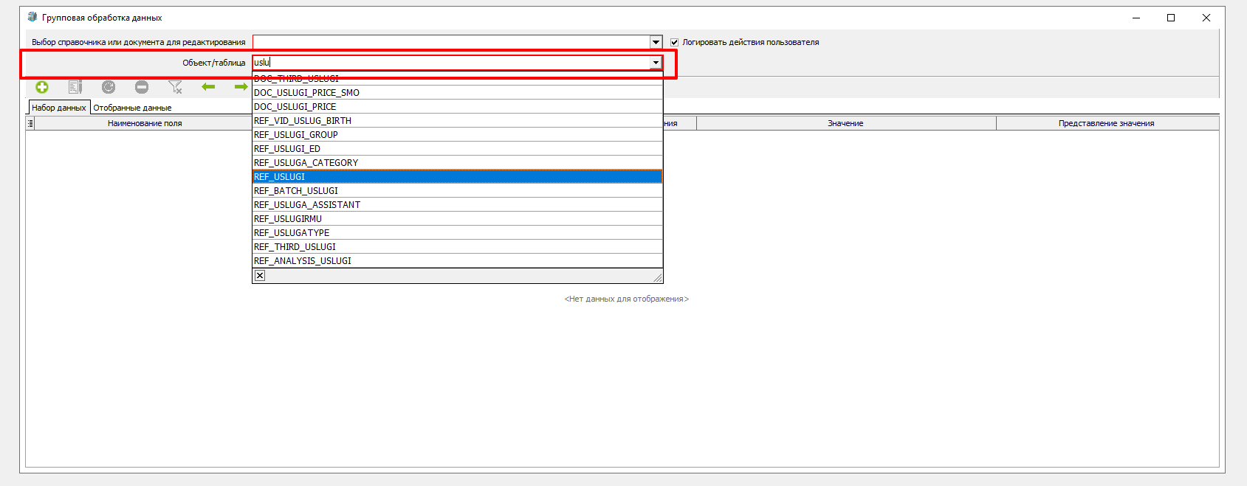Click the X button at the bottom of the dropdown list
Image resolution: width=1247 pixels, height=486 pixels.
pos(260,276)
